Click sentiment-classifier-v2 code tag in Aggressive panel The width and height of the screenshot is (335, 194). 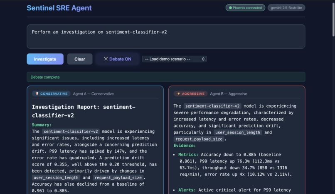point(212,106)
